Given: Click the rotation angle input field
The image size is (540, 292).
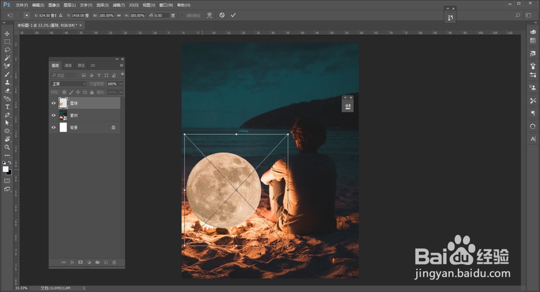Looking at the screenshot, I should 162,16.
